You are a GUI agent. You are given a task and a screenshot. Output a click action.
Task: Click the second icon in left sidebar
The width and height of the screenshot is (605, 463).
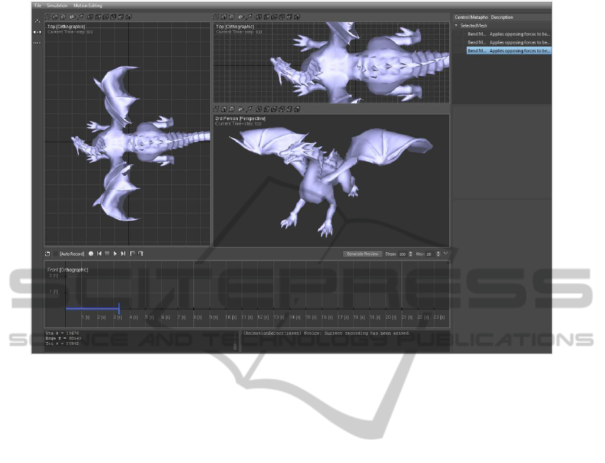[x=37, y=32]
